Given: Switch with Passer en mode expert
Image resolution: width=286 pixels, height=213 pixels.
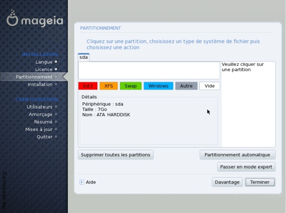Looking at the screenshot, I should click(246, 167).
